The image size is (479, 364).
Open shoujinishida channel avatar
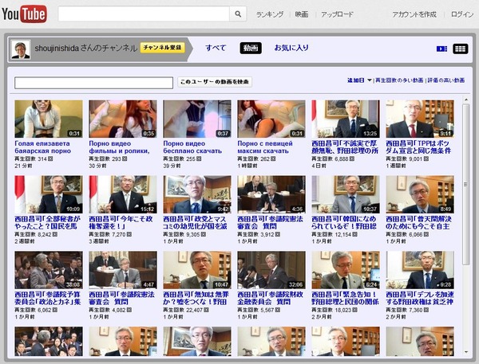[21, 49]
